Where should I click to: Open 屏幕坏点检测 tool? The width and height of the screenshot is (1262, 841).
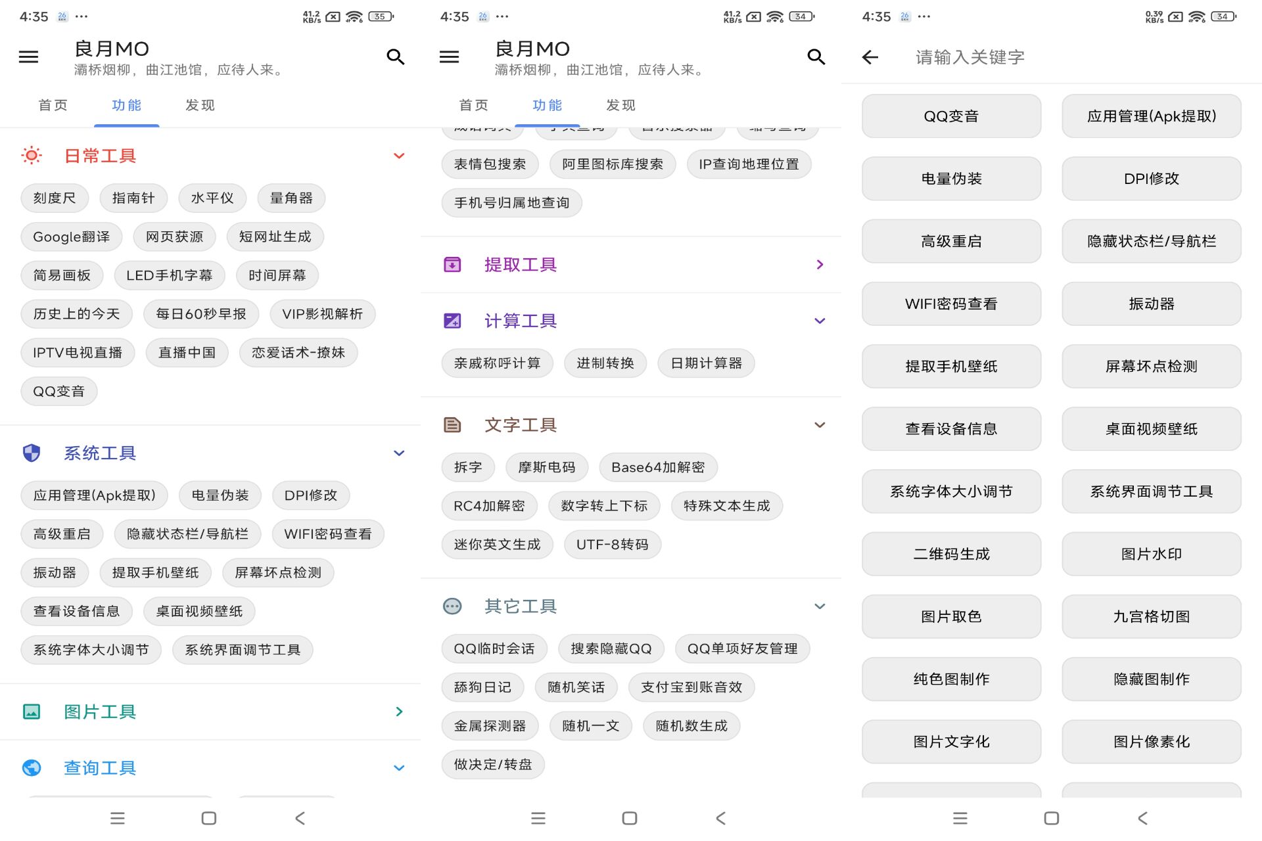coord(1150,366)
